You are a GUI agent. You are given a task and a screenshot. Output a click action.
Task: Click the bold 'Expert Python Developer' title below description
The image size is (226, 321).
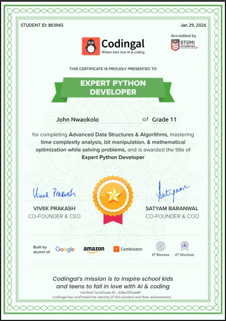click(113, 157)
